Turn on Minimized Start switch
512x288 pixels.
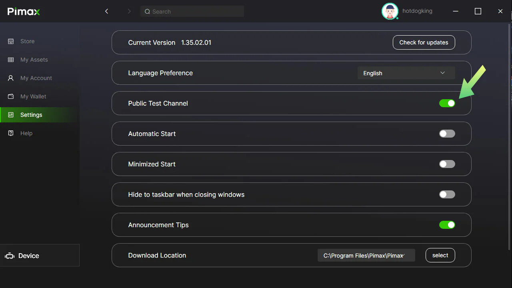tap(447, 164)
